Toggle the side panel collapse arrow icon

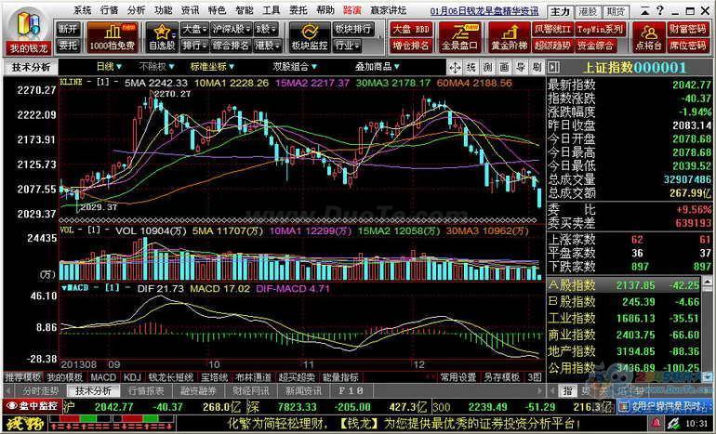553,68
